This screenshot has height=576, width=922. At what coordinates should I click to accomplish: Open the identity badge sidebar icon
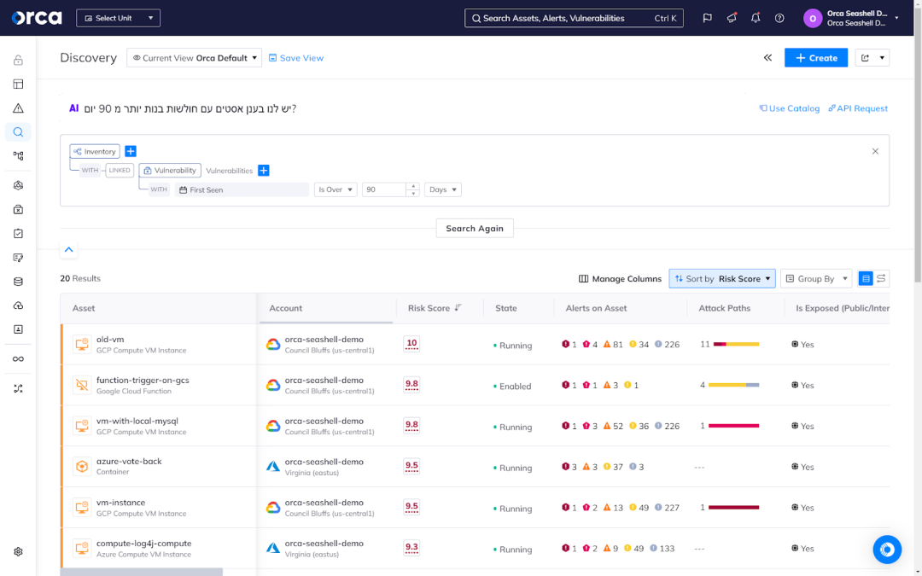(18, 329)
